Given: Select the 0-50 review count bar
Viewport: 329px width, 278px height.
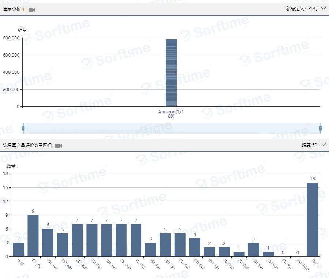Looking at the screenshot, I should 18,250.
